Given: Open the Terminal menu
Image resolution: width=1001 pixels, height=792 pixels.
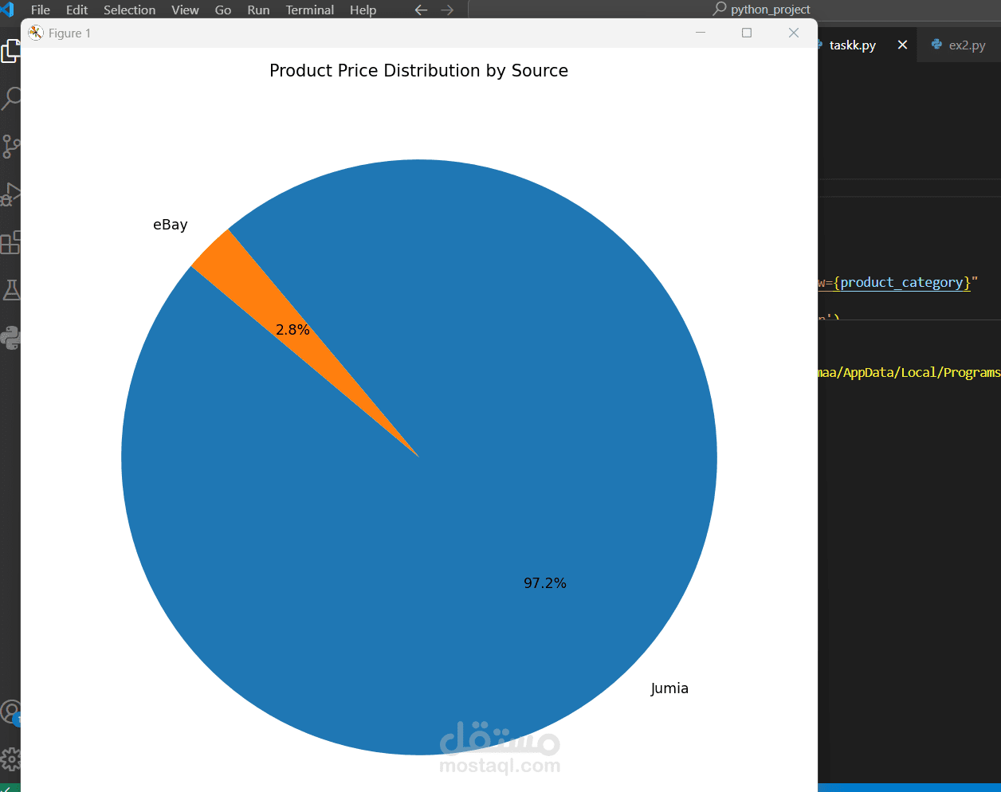Looking at the screenshot, I should [310, 10].
